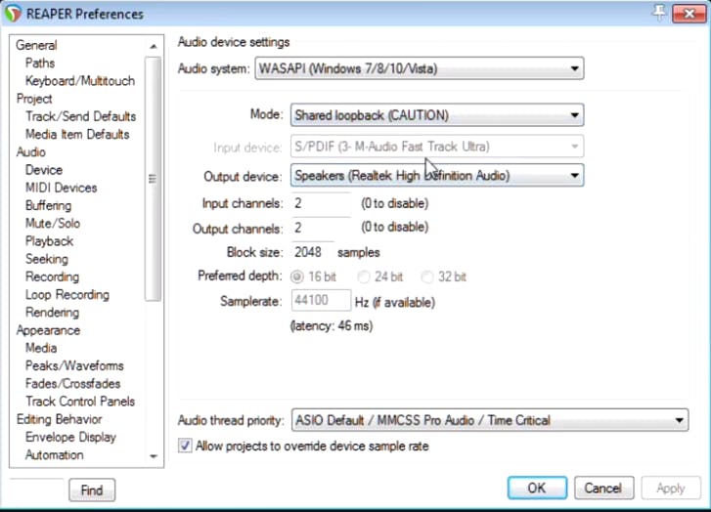Click the search field beside Find
The image size is (711, 512).
(x=37, y=489)
